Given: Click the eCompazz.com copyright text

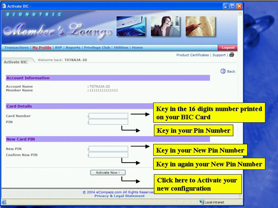Looking at the screenshot, I should coord(118,192).
